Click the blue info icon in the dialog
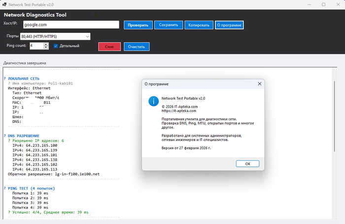345x224 pixels. [153, 101]
